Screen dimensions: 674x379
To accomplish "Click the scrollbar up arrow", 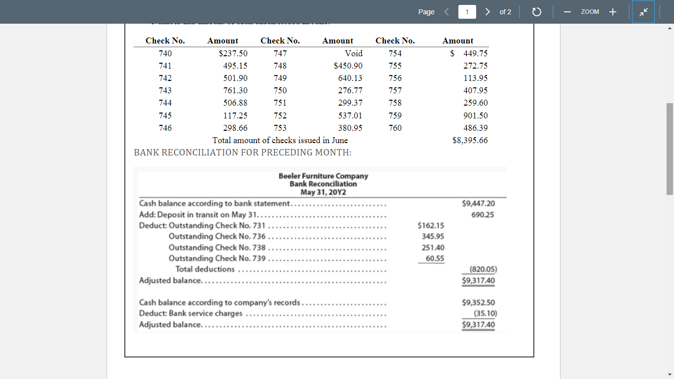I will [x=670, y=28].
